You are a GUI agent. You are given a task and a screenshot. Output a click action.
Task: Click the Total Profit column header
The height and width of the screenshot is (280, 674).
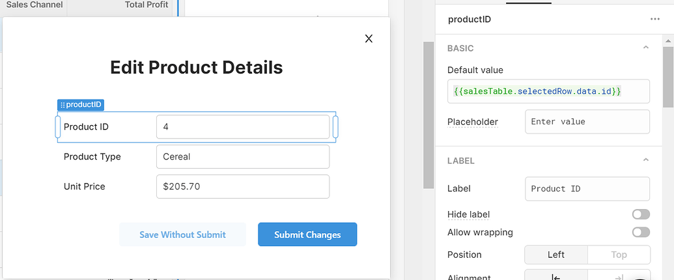(x=147, y=5)
